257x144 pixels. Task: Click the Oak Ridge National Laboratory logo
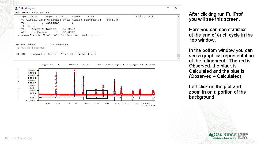point(222,136)
